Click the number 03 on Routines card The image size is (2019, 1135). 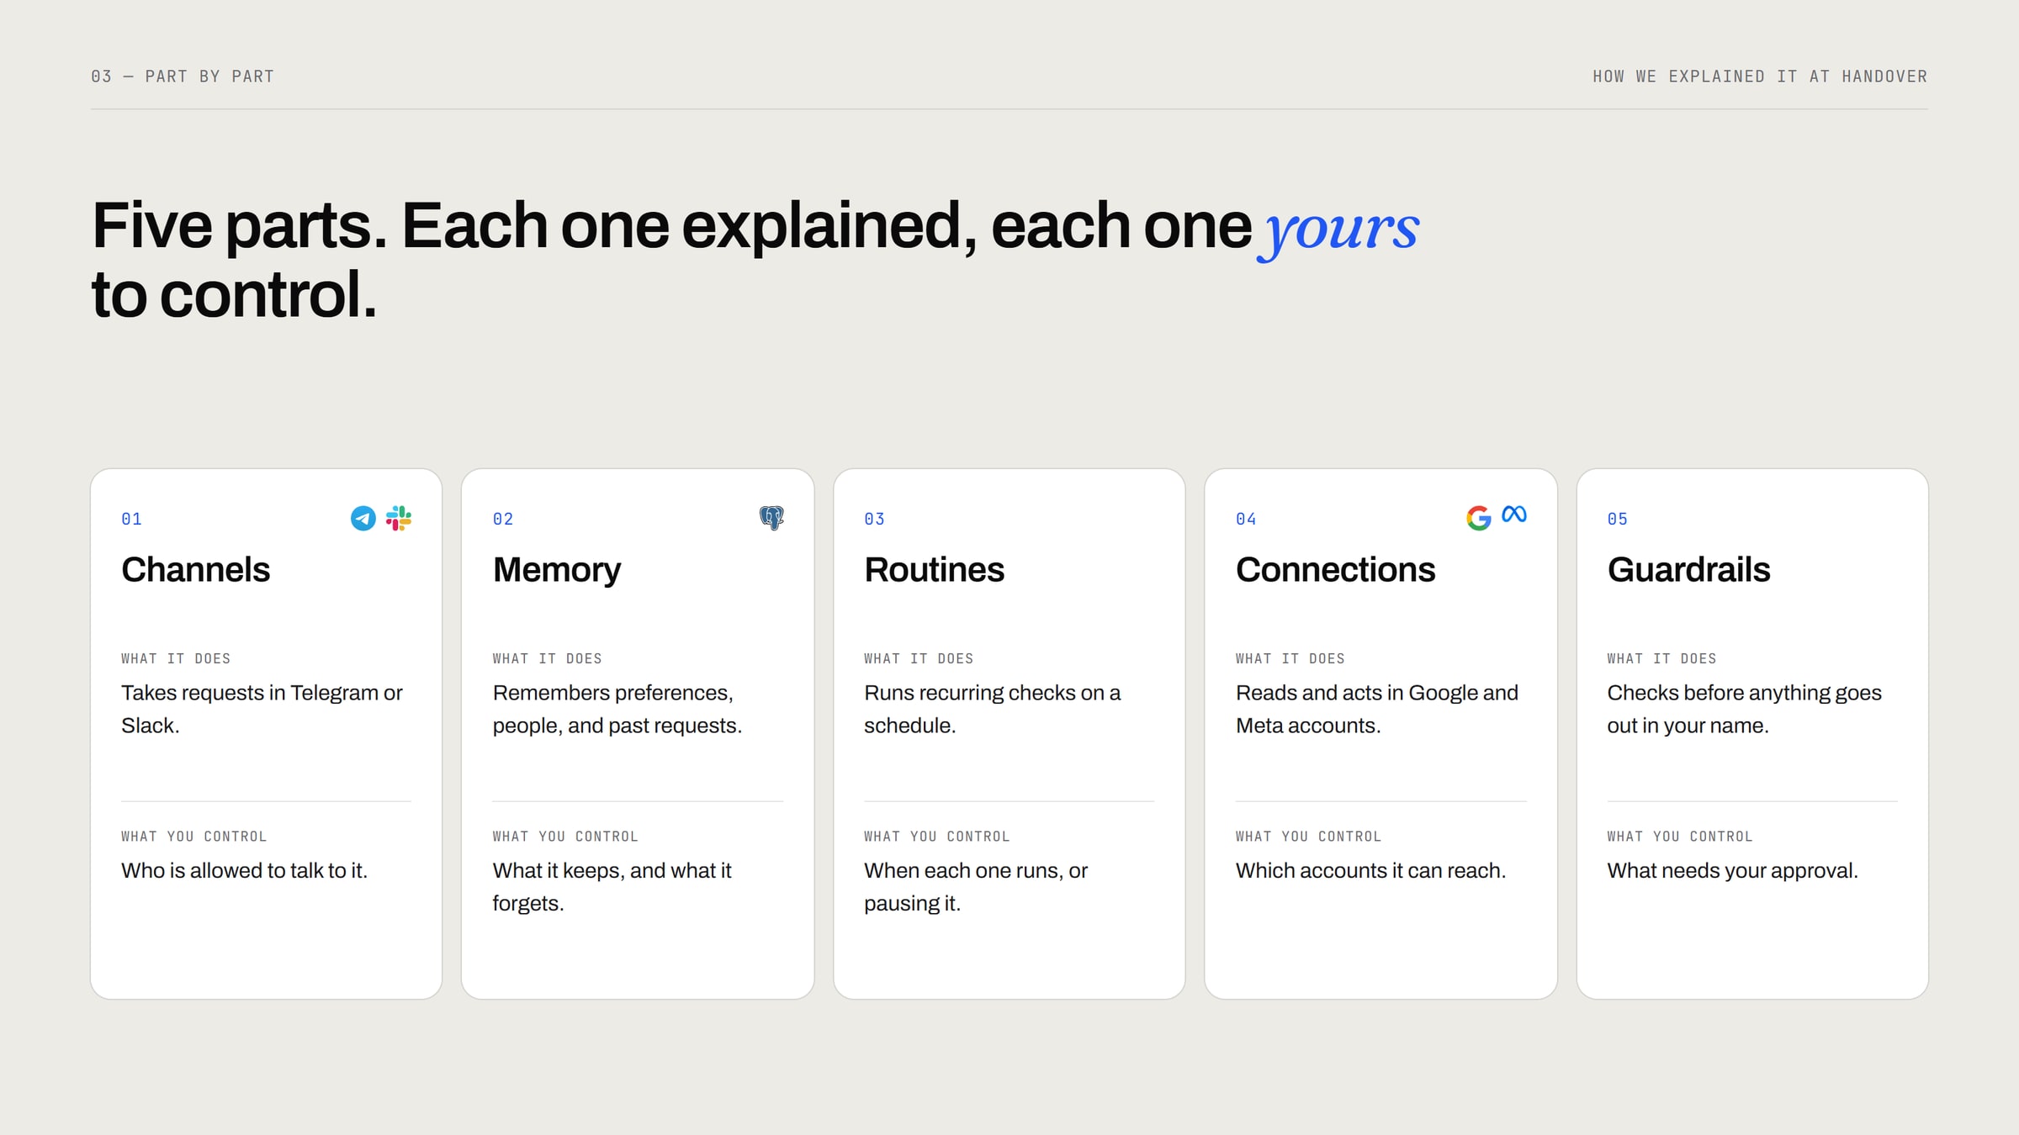874,519
